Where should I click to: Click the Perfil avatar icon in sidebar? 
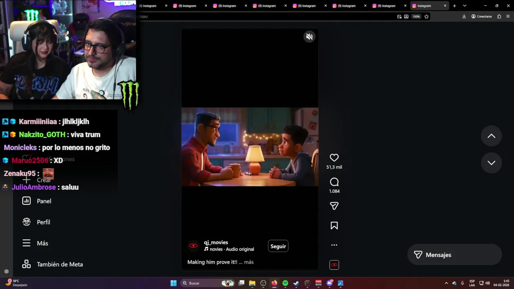[x=27, y=222]
